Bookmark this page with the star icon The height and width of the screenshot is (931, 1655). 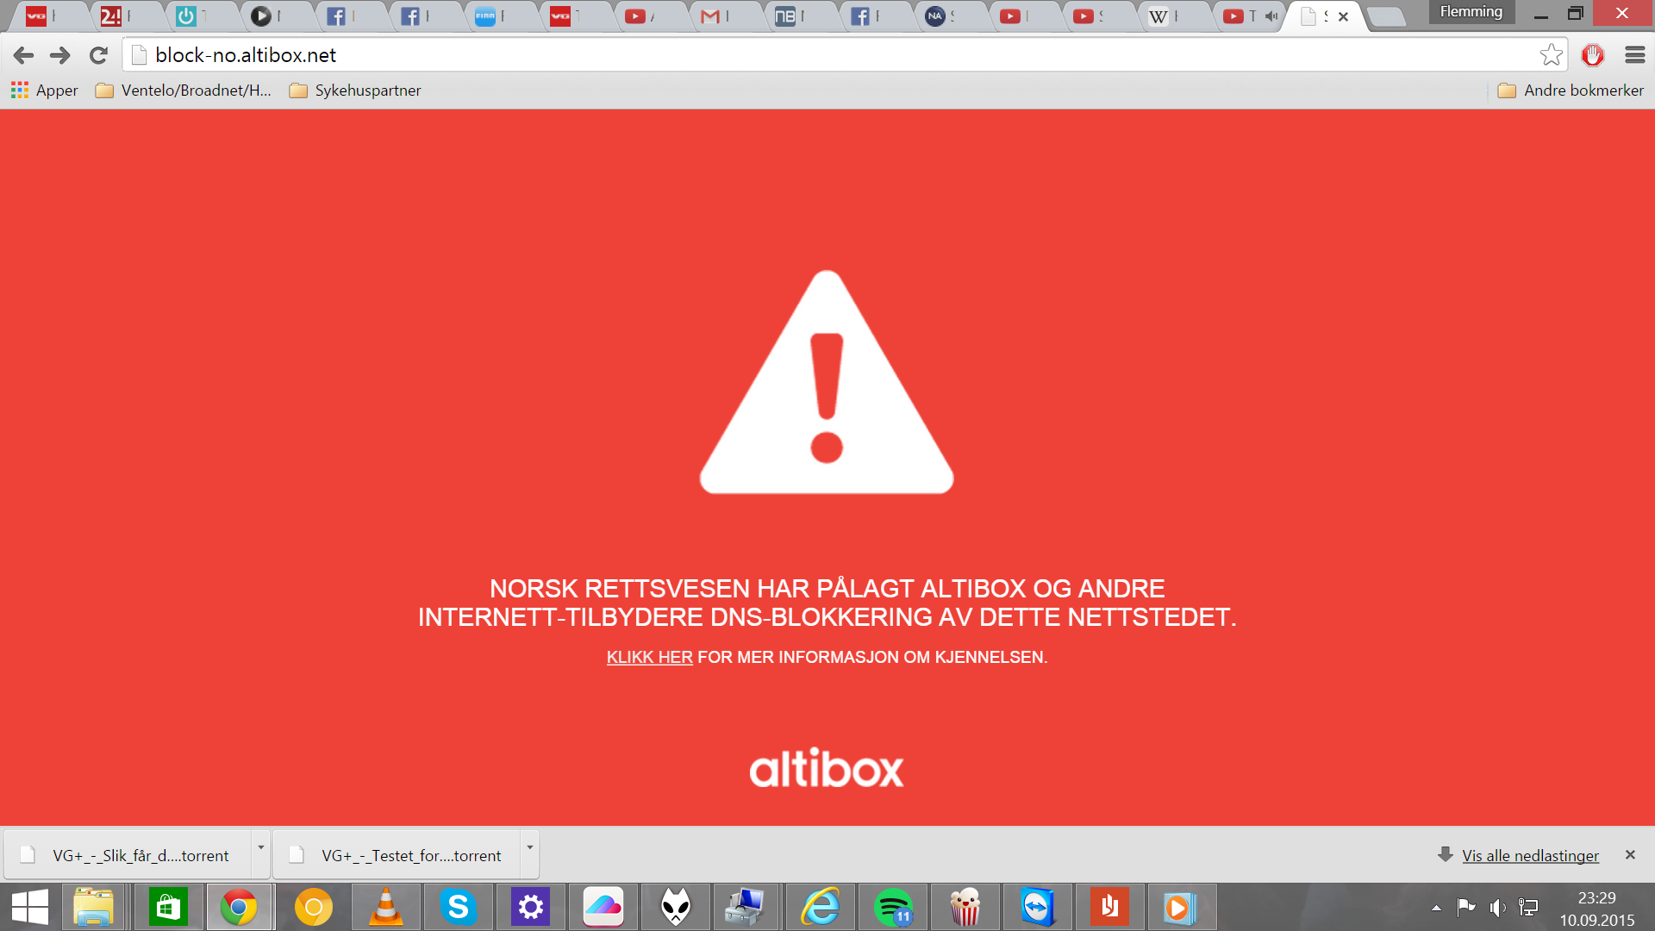coord(1551,55)
